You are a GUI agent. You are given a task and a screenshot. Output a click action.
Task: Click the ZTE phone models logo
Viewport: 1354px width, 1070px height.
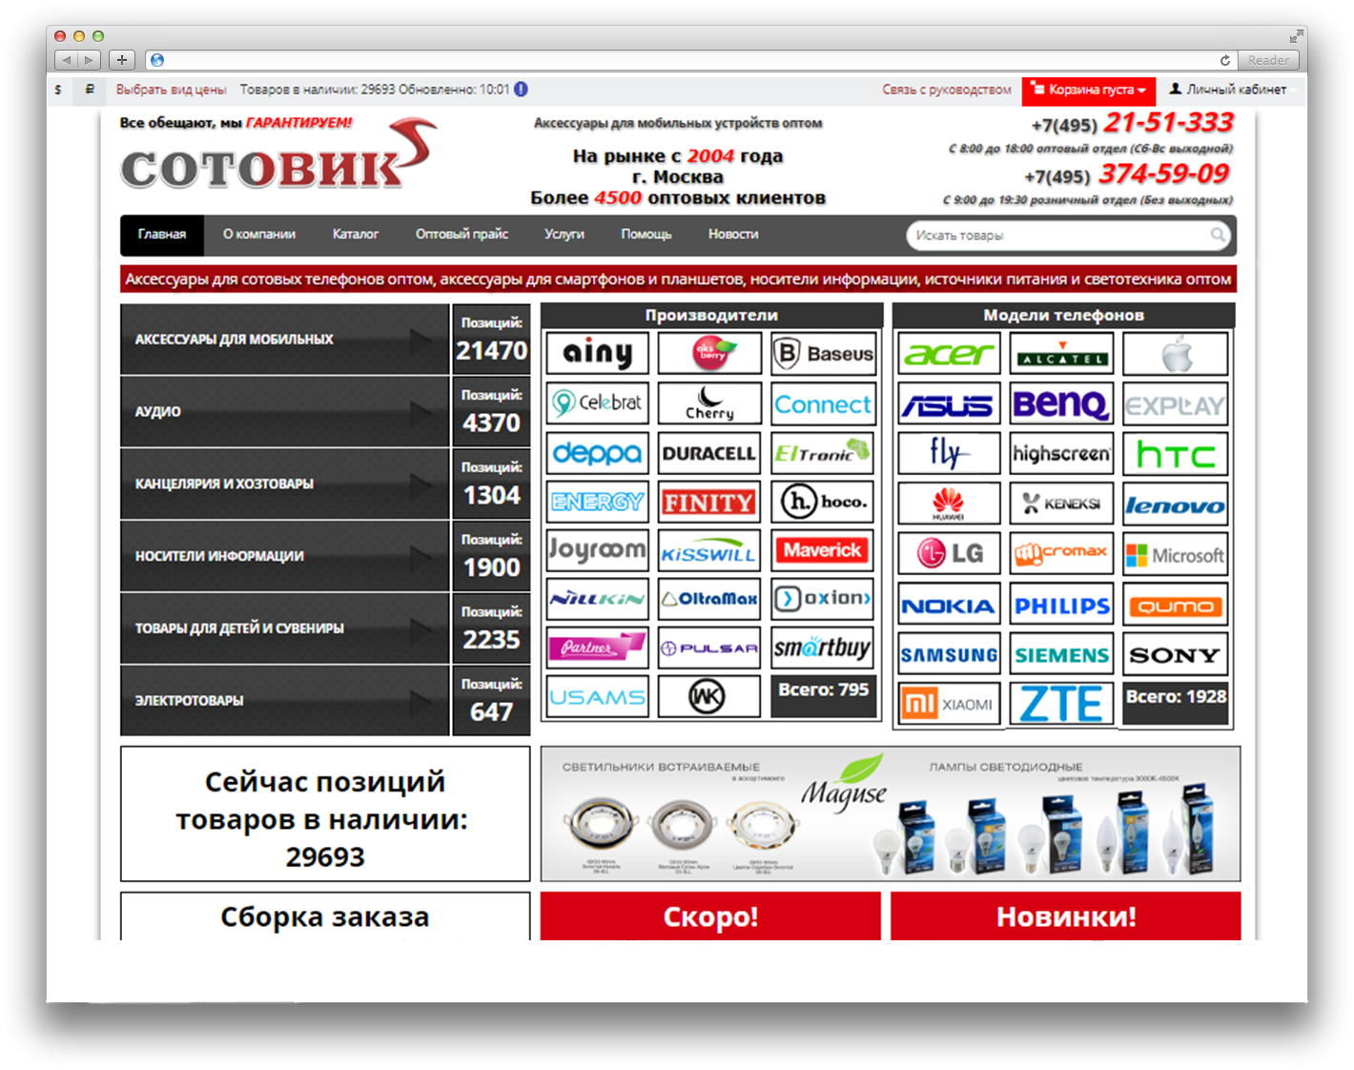pos(1062,704)
